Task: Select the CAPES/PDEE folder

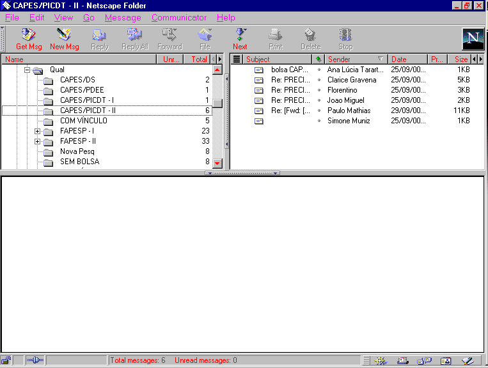Action: (x=82, y=90)
